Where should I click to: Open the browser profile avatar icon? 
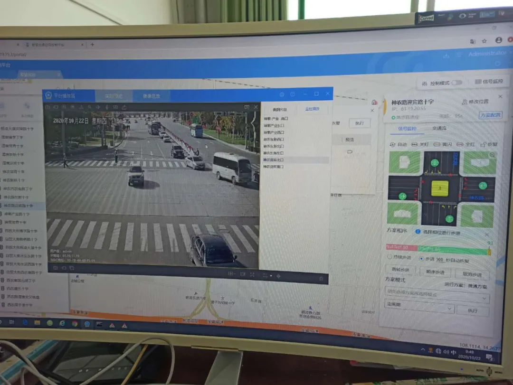499,40
